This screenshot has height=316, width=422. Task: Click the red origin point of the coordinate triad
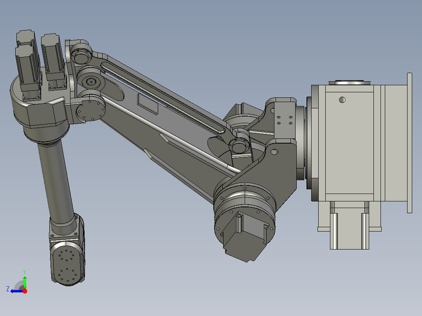point(25,291)
